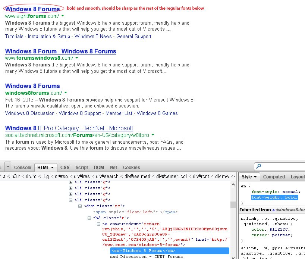Image resolution: width=305 pixels, height=259 pixels.
Task: Select the span style="float:left" node
Action: (135, 212)
